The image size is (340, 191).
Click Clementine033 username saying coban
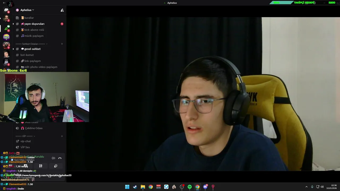coord(17,158)
